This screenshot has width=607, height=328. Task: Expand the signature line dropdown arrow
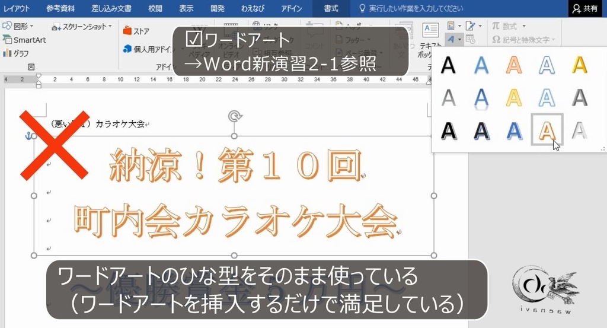480,26
